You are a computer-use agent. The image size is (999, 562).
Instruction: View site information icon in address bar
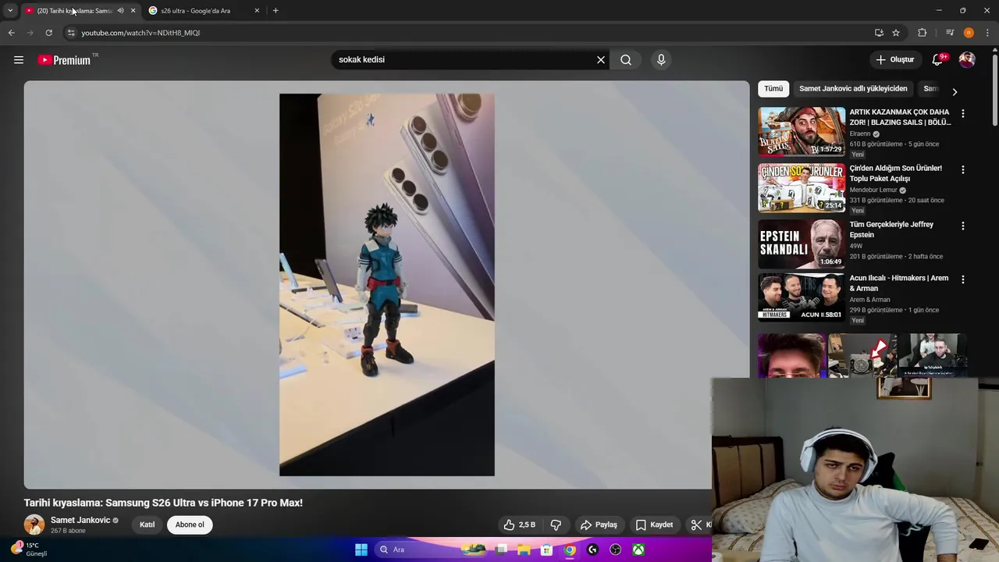[70, 33]
